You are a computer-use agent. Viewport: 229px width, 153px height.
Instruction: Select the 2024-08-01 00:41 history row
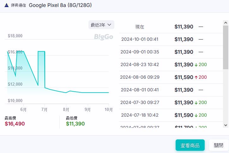pyautogui.click(x=171, y=90)
